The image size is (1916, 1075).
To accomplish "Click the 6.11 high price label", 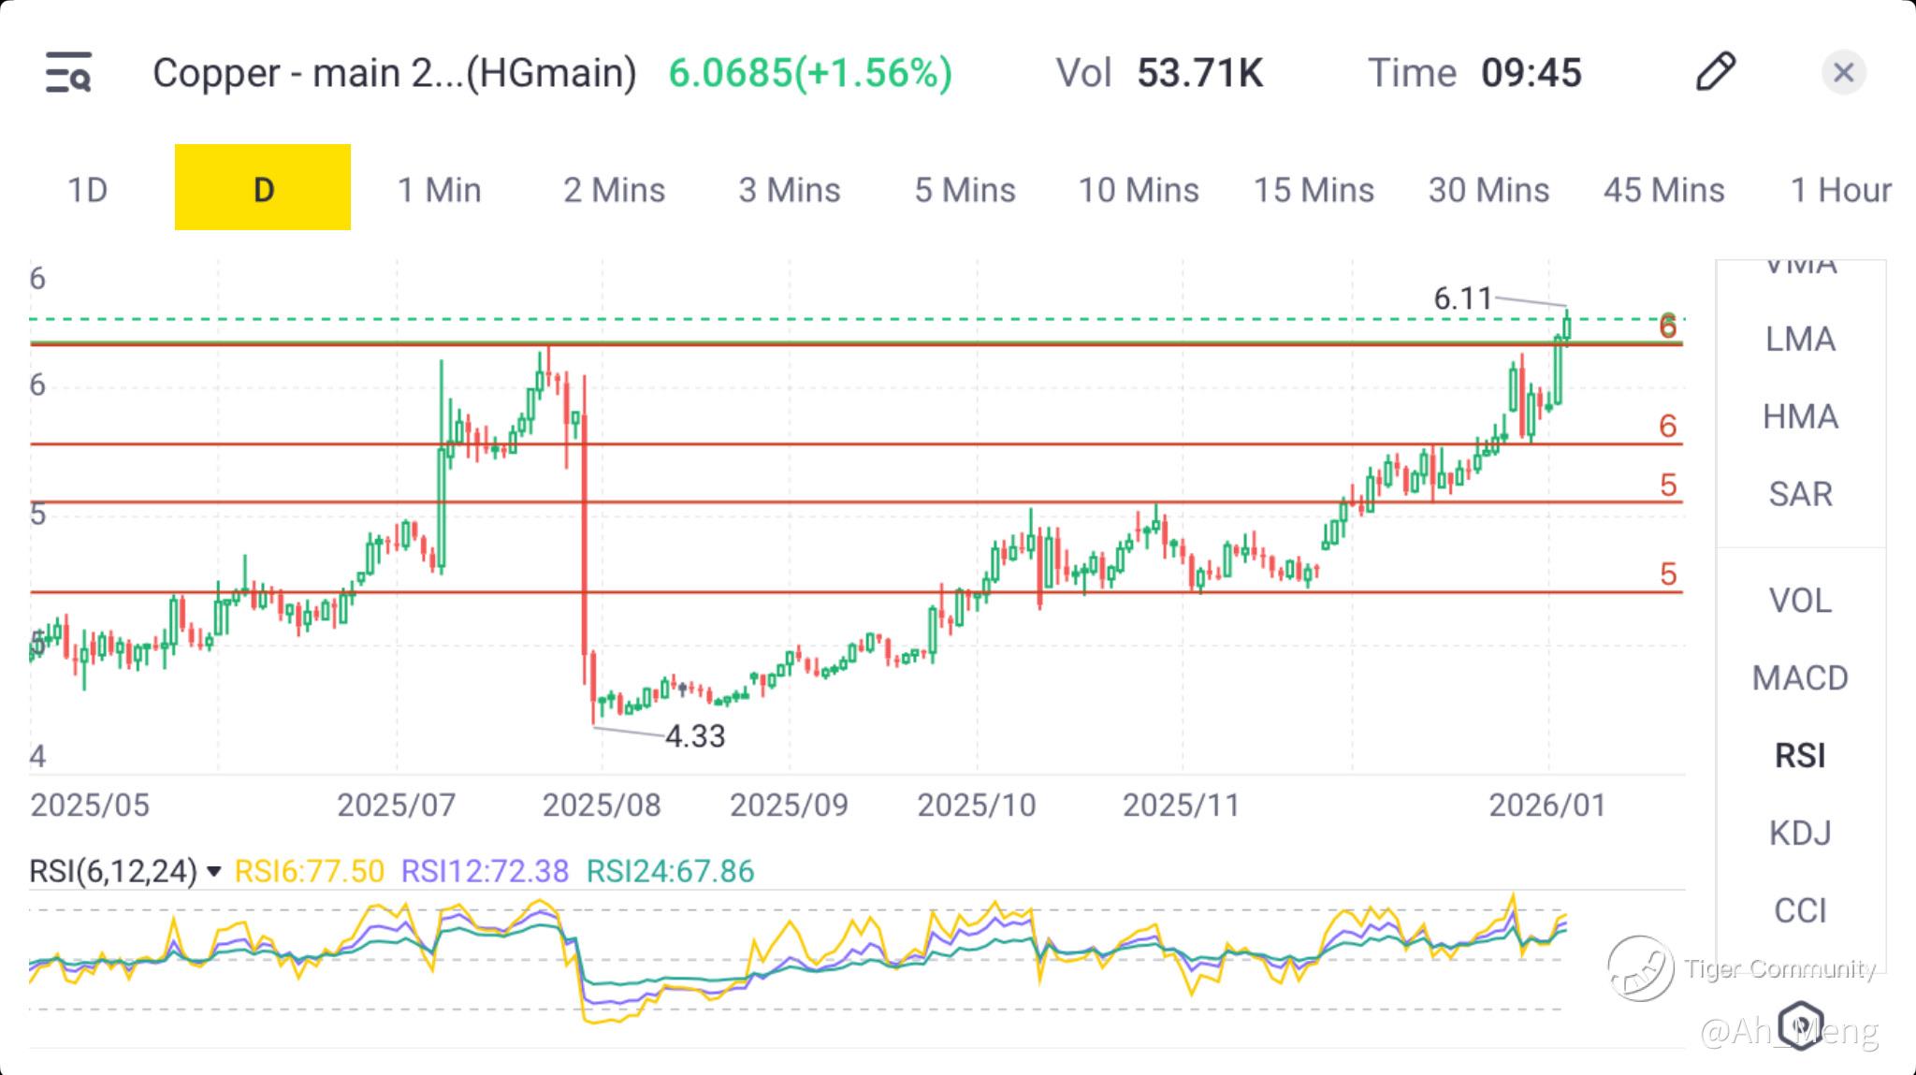I will [1462, 298].
